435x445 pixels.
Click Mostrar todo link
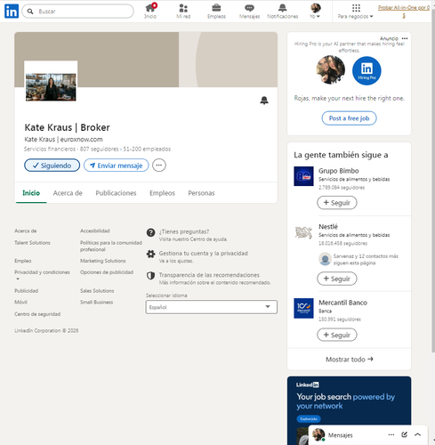[x=350, y=360]
